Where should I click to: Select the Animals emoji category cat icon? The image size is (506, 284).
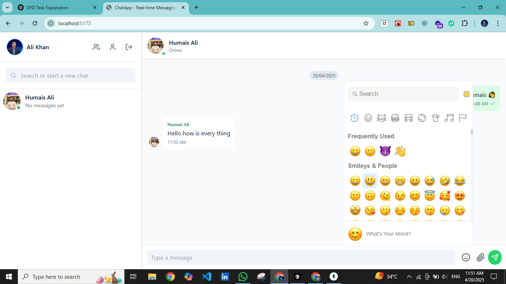pyautogui.click(x=382, y=118)
